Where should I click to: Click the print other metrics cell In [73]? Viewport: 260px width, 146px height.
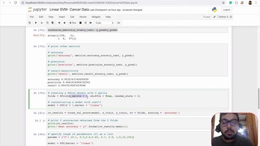point(137,60)
